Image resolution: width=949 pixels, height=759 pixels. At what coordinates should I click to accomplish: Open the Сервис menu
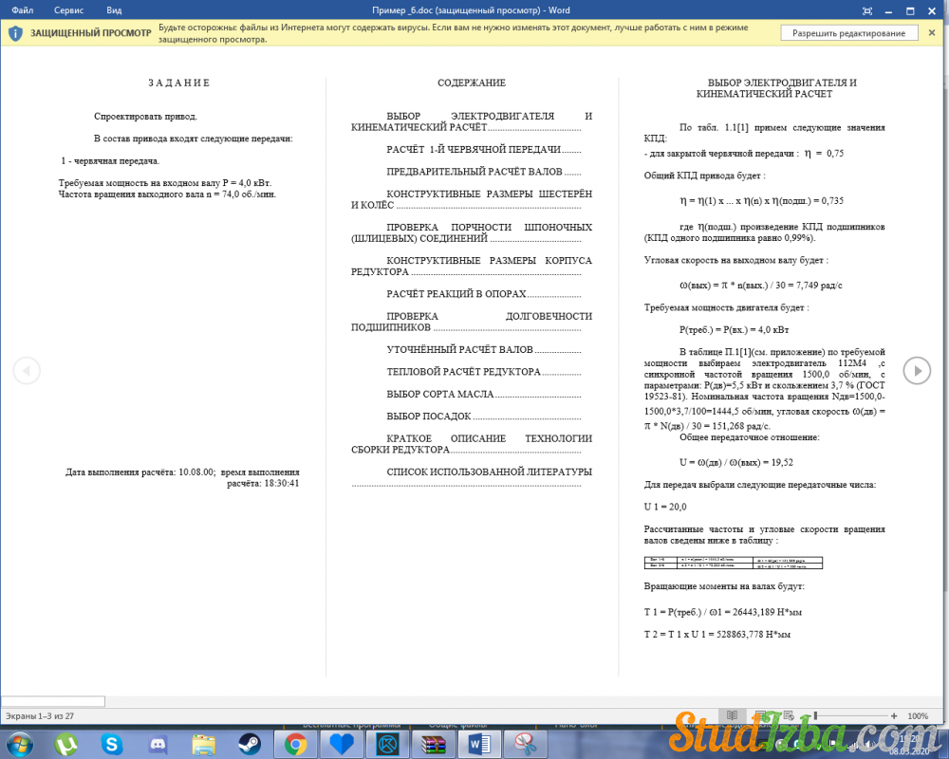68,10
